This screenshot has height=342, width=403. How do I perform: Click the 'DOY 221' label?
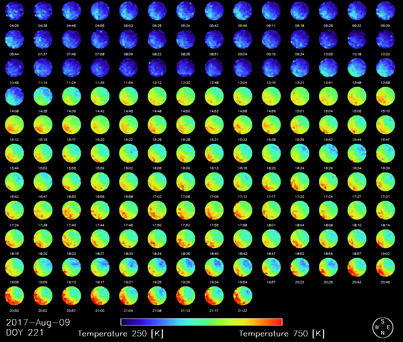pos(25,333)
